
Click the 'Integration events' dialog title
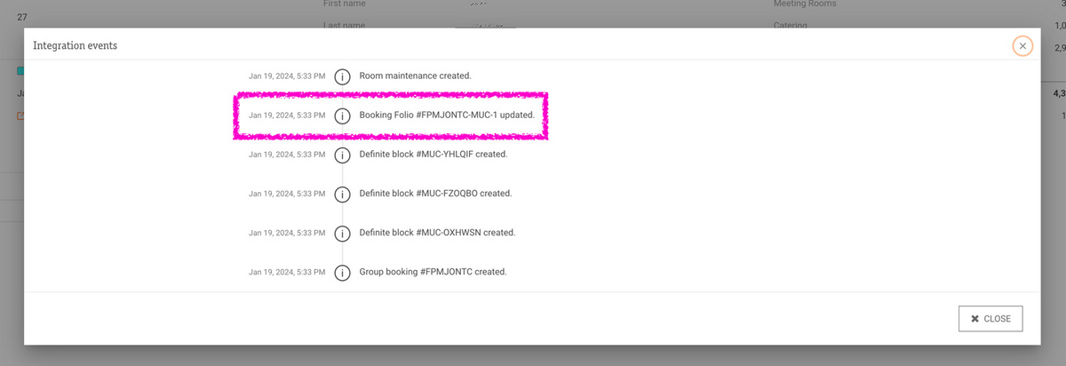(x=75, y=45)
